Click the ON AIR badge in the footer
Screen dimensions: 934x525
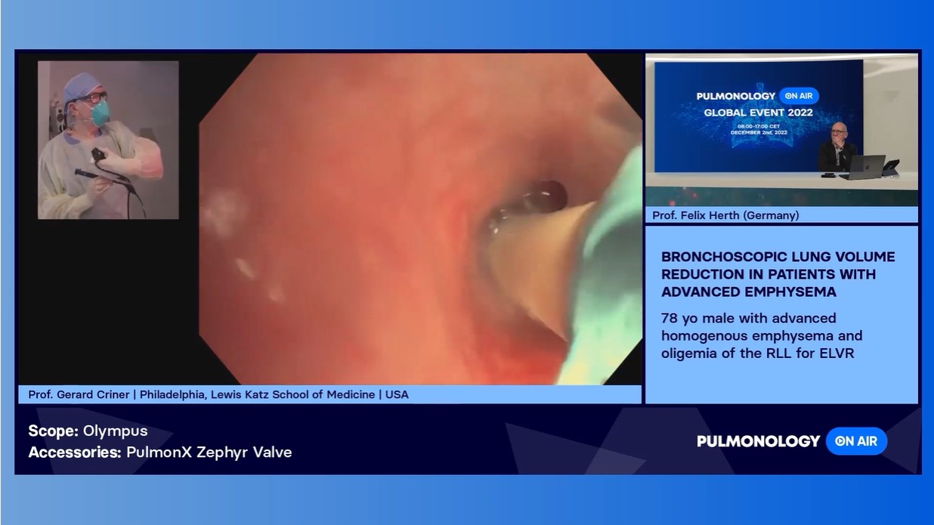856,441
